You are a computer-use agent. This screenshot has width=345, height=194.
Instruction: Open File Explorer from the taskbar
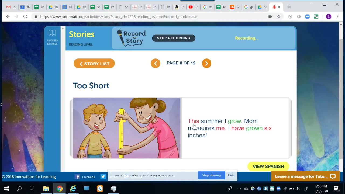coord(46,189)
